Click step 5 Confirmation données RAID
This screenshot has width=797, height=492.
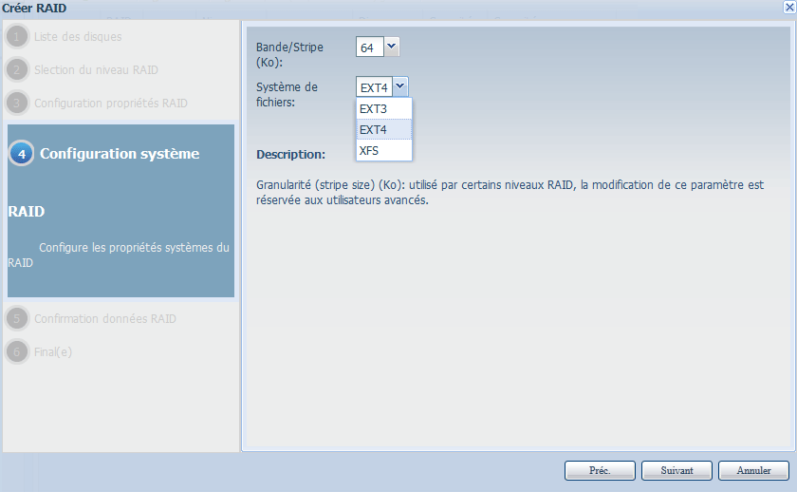pyautogui.click(x=105, y=318)
